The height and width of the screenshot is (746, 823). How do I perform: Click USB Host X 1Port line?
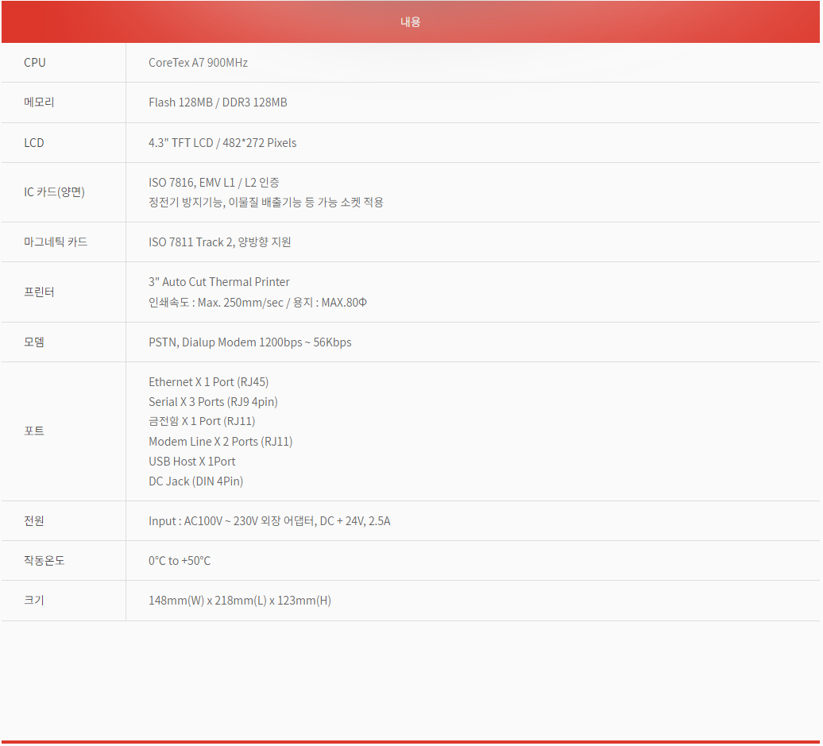point(192,462)
